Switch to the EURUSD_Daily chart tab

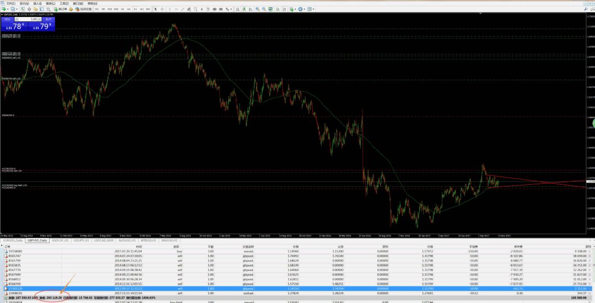click(13, 240)
